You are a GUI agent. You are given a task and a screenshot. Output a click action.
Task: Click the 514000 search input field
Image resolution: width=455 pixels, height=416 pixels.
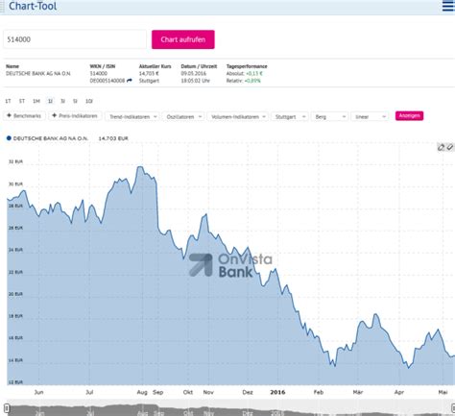click(x=75, y=39)
